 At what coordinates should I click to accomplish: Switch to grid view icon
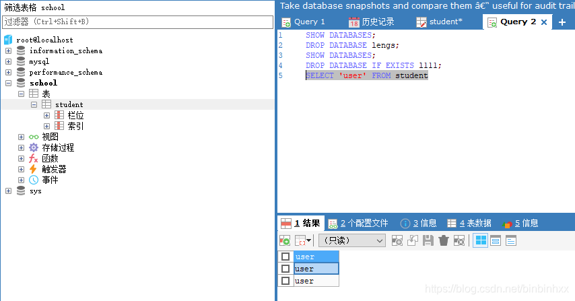pyautogui.click(x=480, y=241)
